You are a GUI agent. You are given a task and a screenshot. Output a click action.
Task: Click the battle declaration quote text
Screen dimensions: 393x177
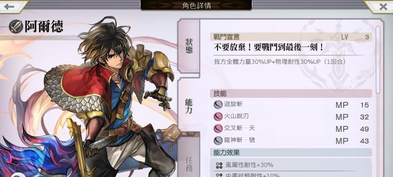pyautogui.click(x=269, y=48)
